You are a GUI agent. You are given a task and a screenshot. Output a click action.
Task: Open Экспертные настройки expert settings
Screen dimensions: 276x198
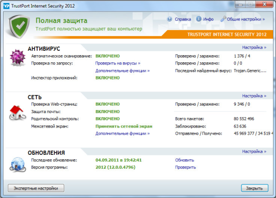point(36,188)
